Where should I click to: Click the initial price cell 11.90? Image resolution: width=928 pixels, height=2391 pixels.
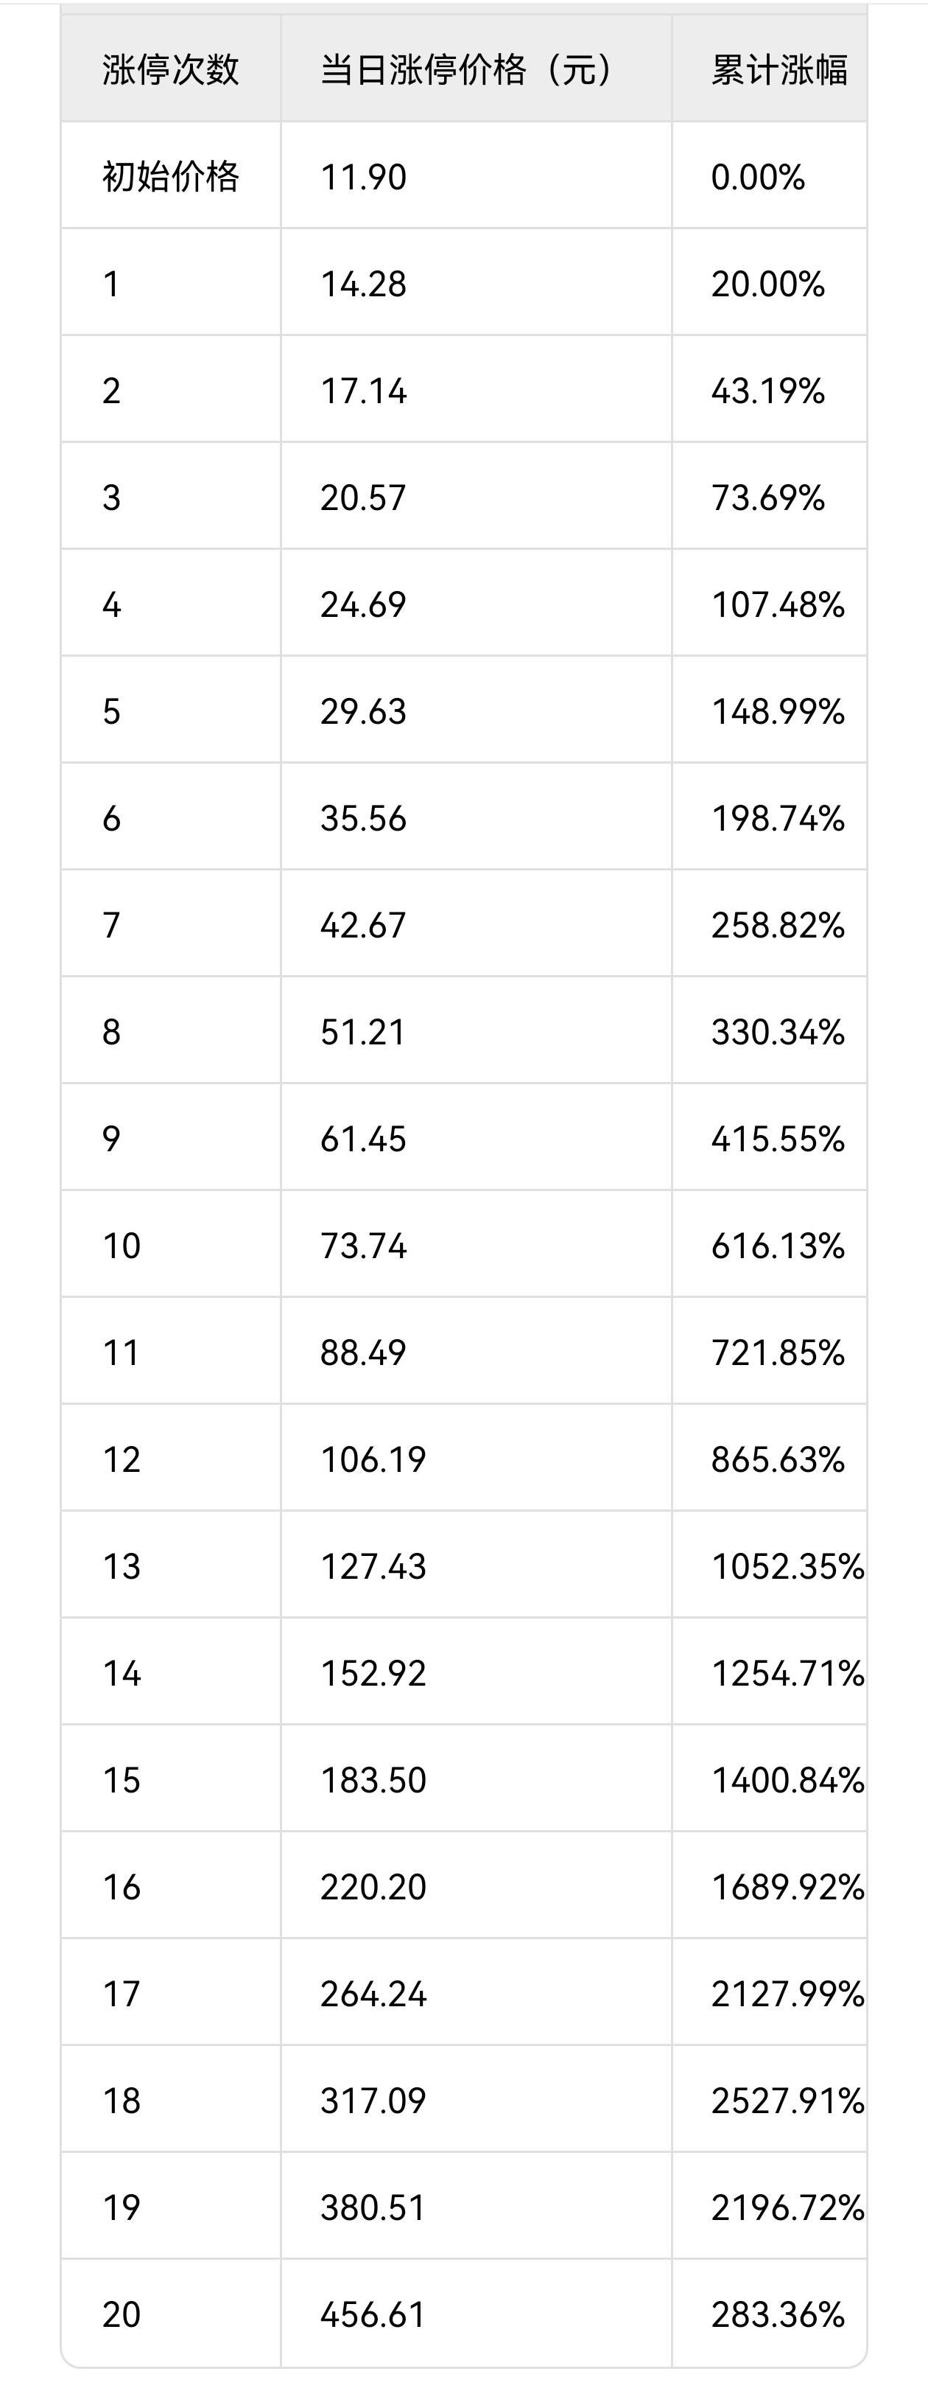(x=363, y=176)
